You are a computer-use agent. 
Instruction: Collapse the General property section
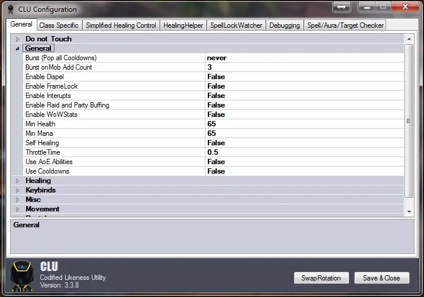[x=17, y=48]
